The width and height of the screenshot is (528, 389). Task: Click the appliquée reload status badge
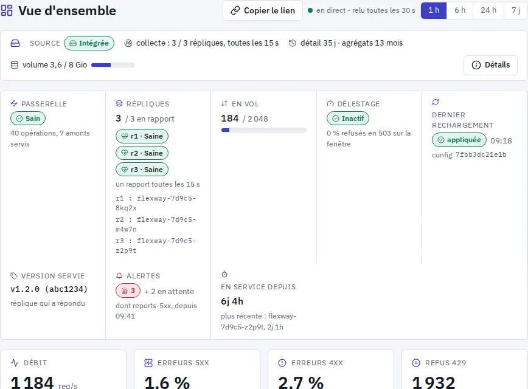coord(459,140)
